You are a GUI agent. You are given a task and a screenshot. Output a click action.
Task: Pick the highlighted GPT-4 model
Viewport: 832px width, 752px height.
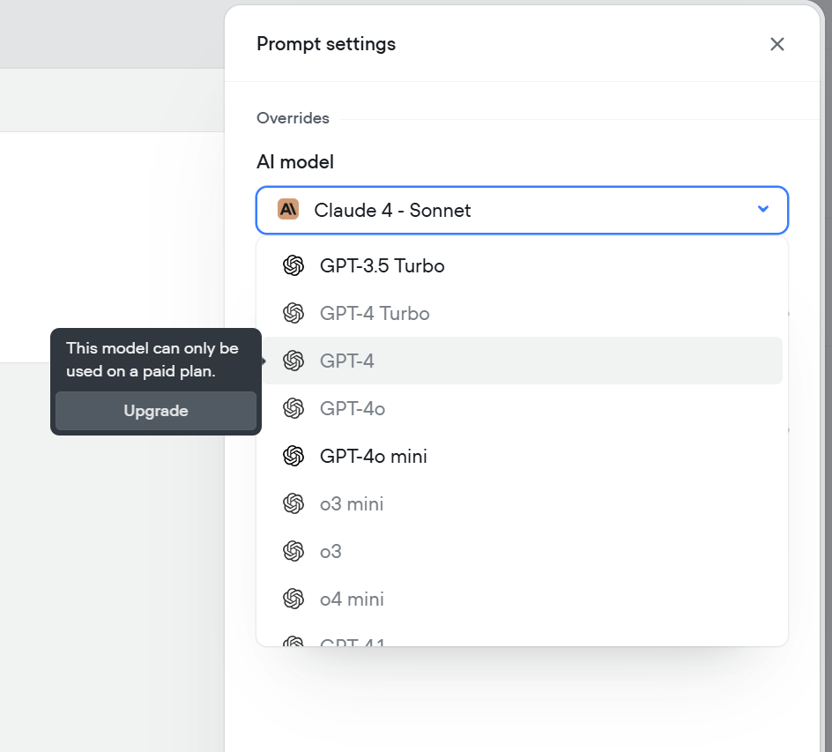point(522,361)
